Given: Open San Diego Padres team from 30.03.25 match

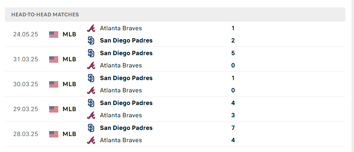Looking at the screenshot, I should [126, 78].
